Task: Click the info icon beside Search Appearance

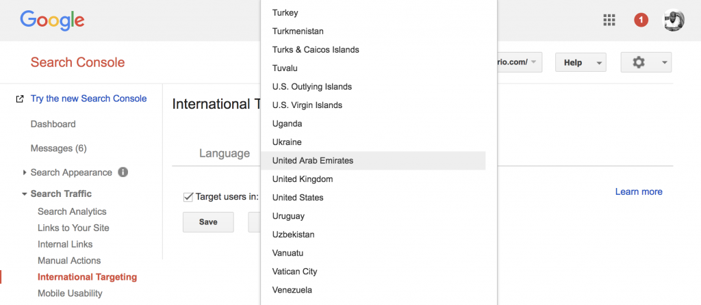Action: [123, 172]
